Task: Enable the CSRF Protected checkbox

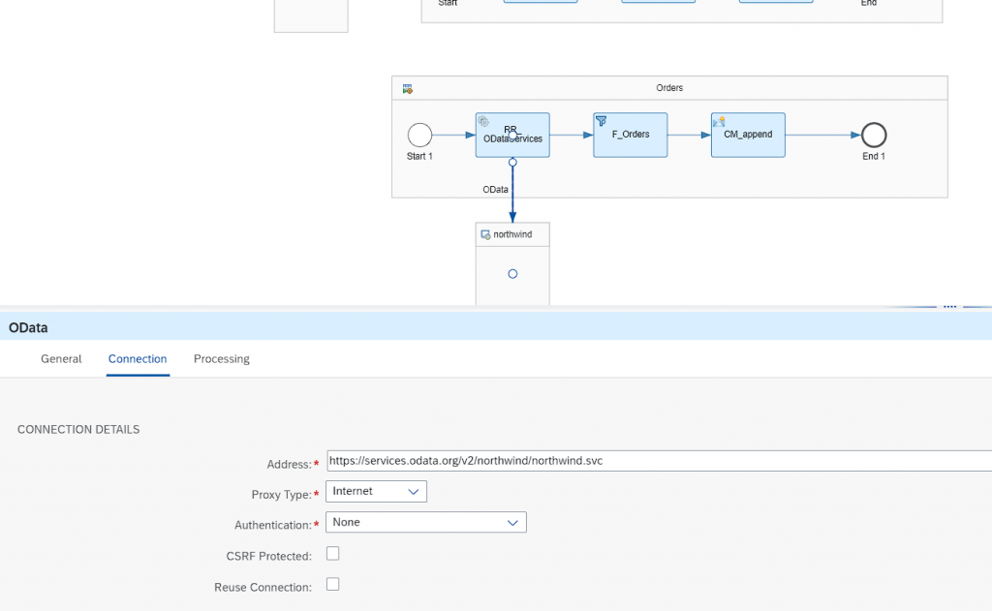Action: 333,554
